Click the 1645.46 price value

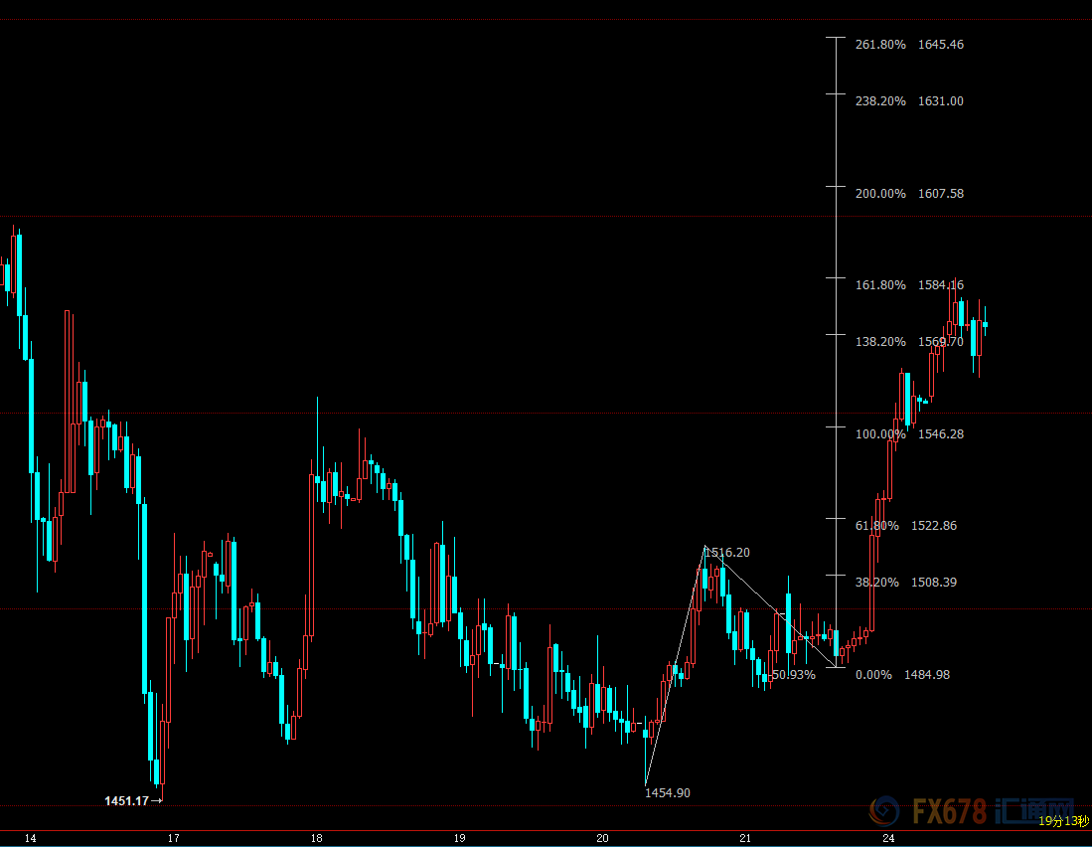click(941, 45)
